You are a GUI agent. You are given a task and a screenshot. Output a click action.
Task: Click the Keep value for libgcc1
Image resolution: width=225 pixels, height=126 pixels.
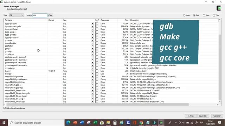coord(65,71)
